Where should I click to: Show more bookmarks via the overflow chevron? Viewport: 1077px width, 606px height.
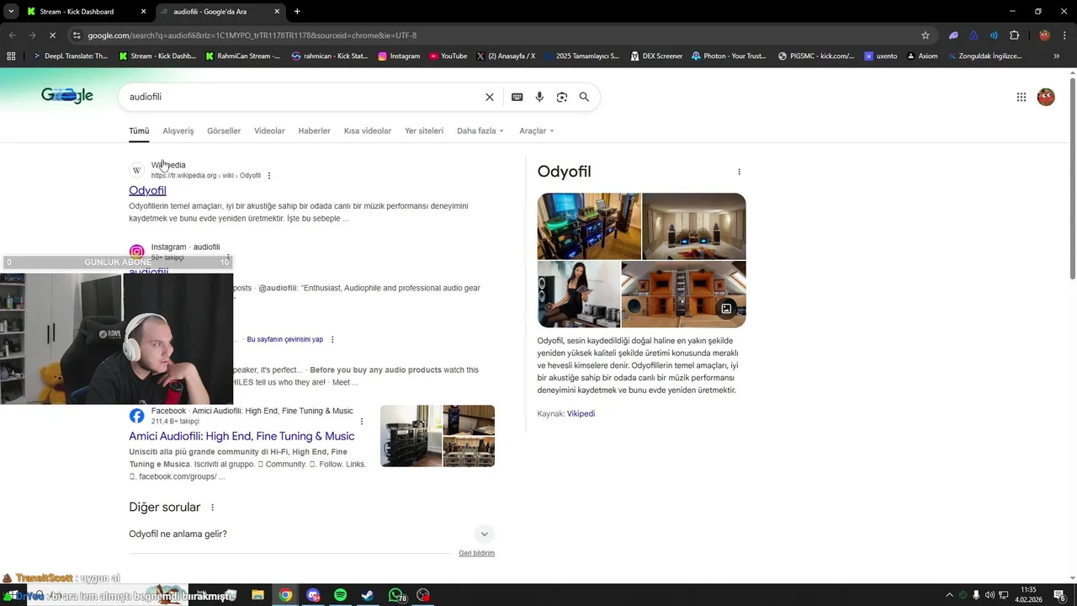tap(1057, 56)
